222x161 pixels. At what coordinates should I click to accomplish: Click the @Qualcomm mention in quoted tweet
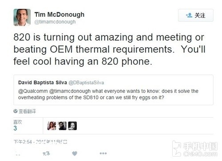tap(33, 91)
